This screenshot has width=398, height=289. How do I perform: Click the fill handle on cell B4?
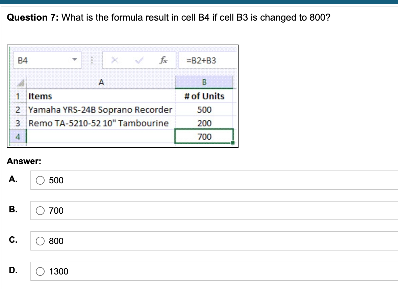[x=233, y=143]
